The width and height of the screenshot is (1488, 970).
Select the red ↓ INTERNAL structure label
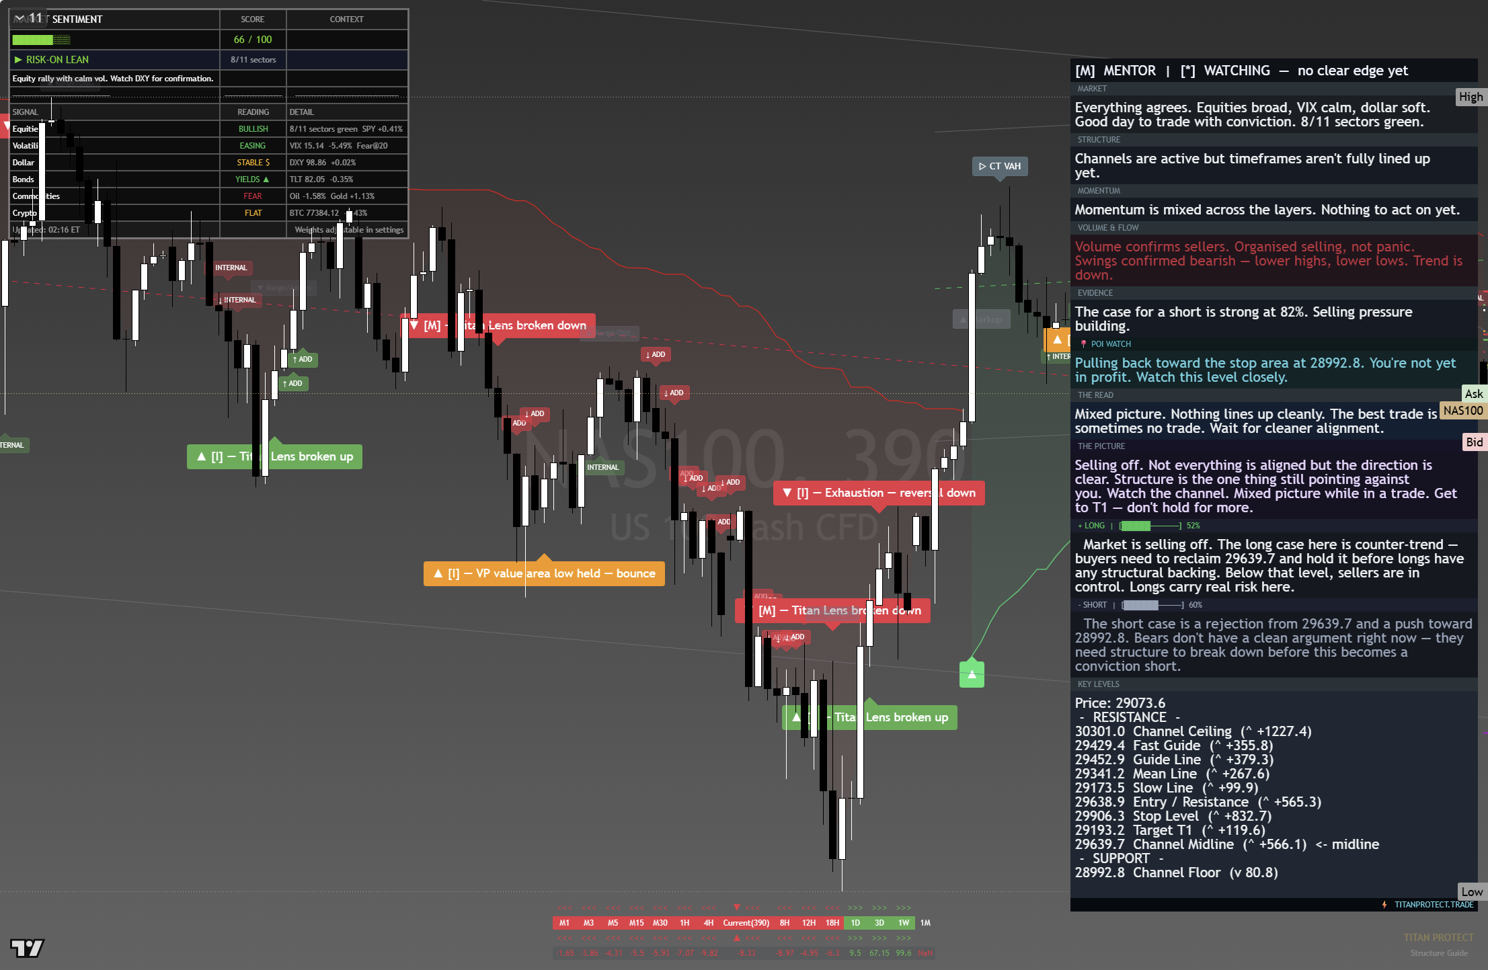pos(238,300)
